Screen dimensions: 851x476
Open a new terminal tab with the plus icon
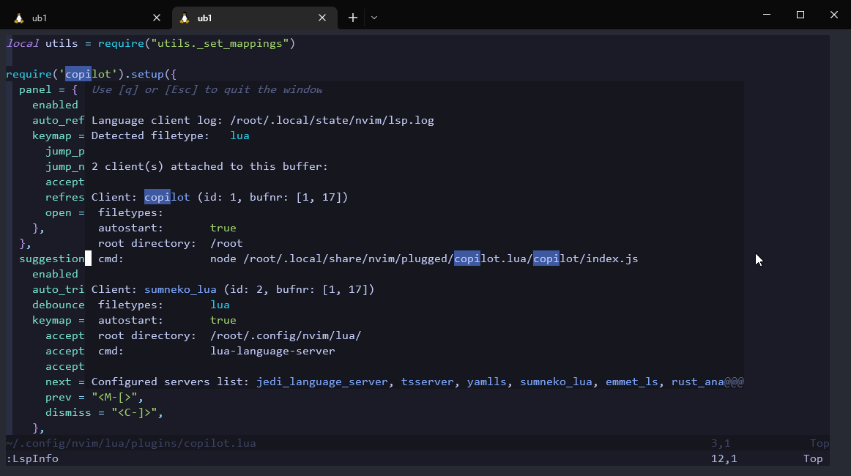(x=352, y=16)
